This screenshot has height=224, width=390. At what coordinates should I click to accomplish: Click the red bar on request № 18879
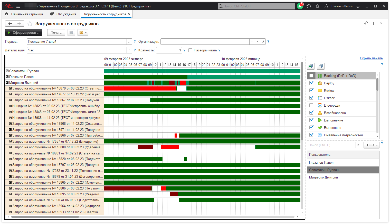(x=140, y=88)
